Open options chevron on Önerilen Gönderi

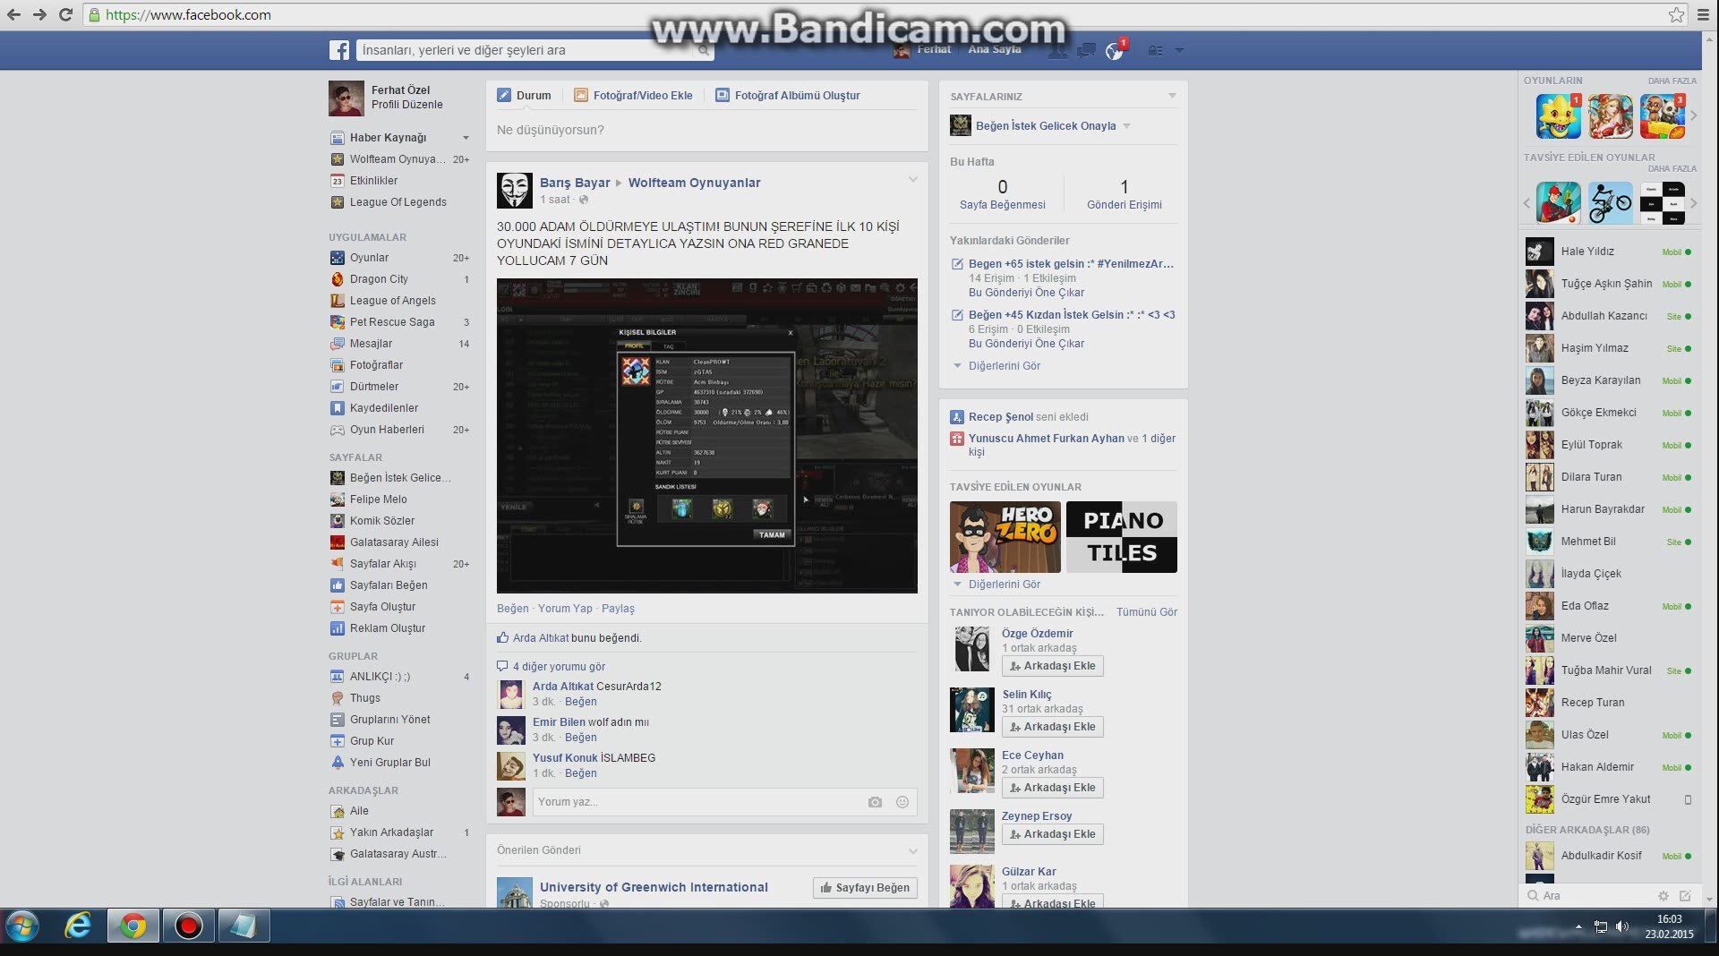point(912,851)
